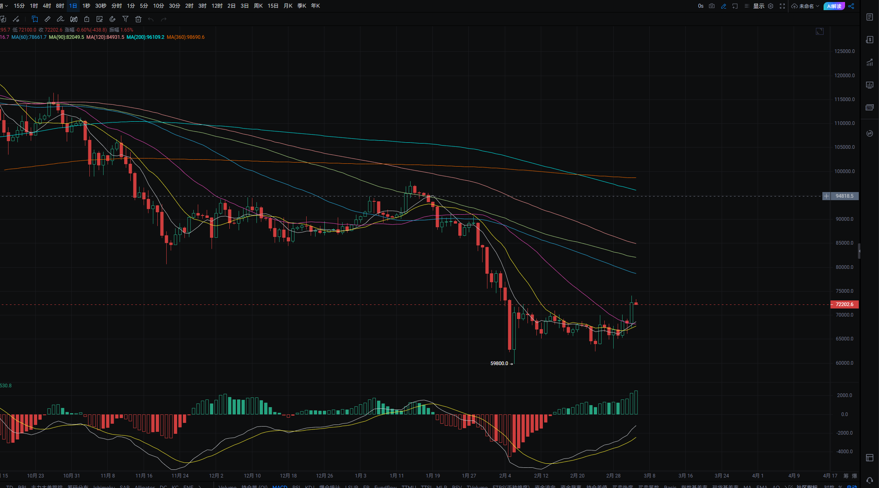Select the 周K weekly timeframe tab
The height and width of the screenshot is (488, 879).
click(258, 6)
